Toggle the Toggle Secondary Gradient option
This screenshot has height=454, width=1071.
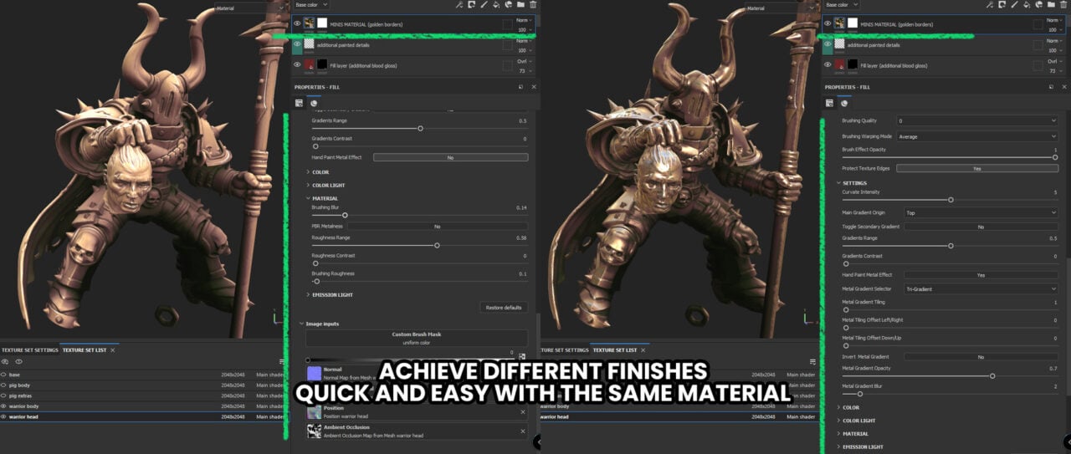(x=981, y=227)
